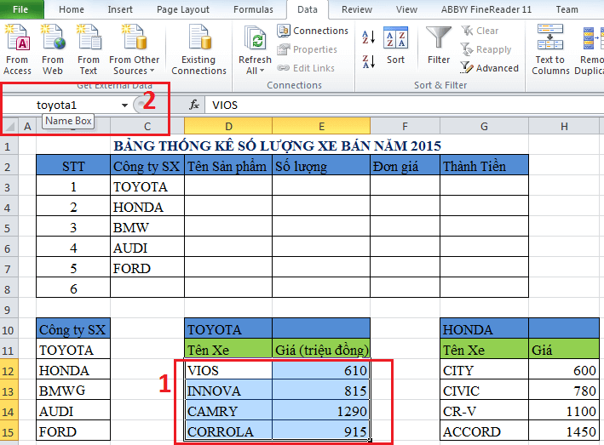Click the Tên Sản phẩm header cell
Image resolution: width=604 pixels, height=445 pixels.
228,166
